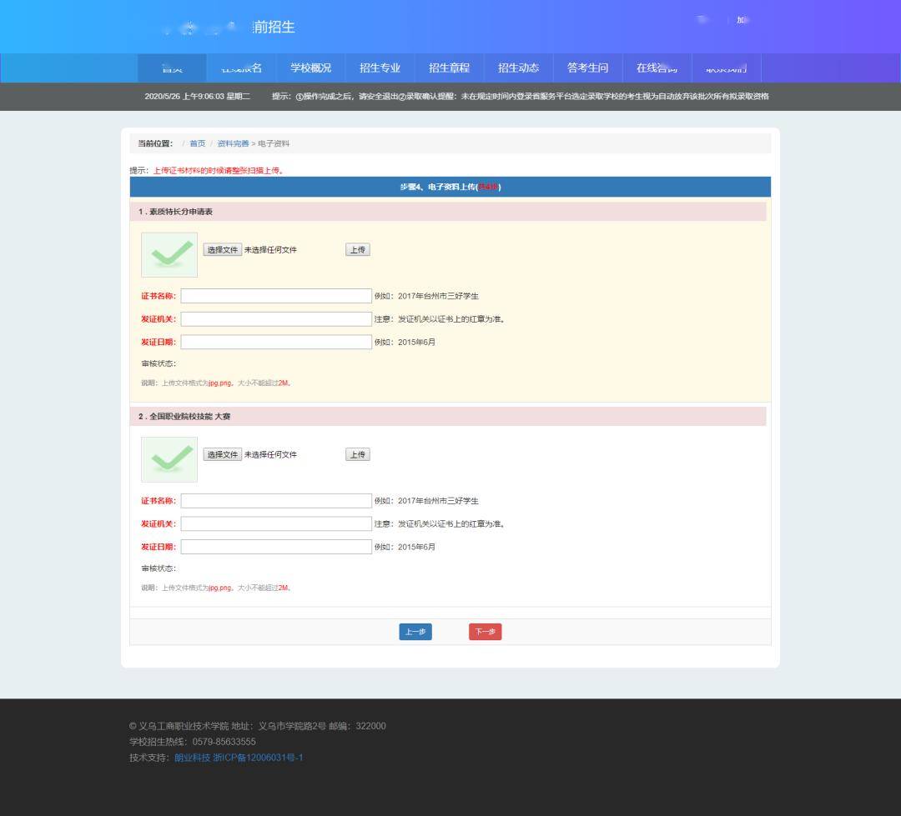Viewport: 901px width, 816px height.
Task: Focus the 证书名称 field under 素质特长分申请表
Action: pyautogui.click(x=276, y=296)
